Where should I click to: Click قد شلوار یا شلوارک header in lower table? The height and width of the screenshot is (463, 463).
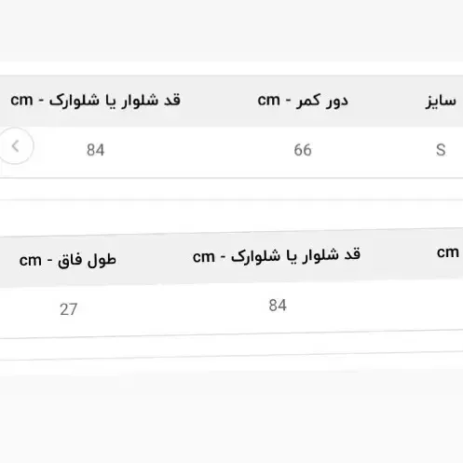277,256
